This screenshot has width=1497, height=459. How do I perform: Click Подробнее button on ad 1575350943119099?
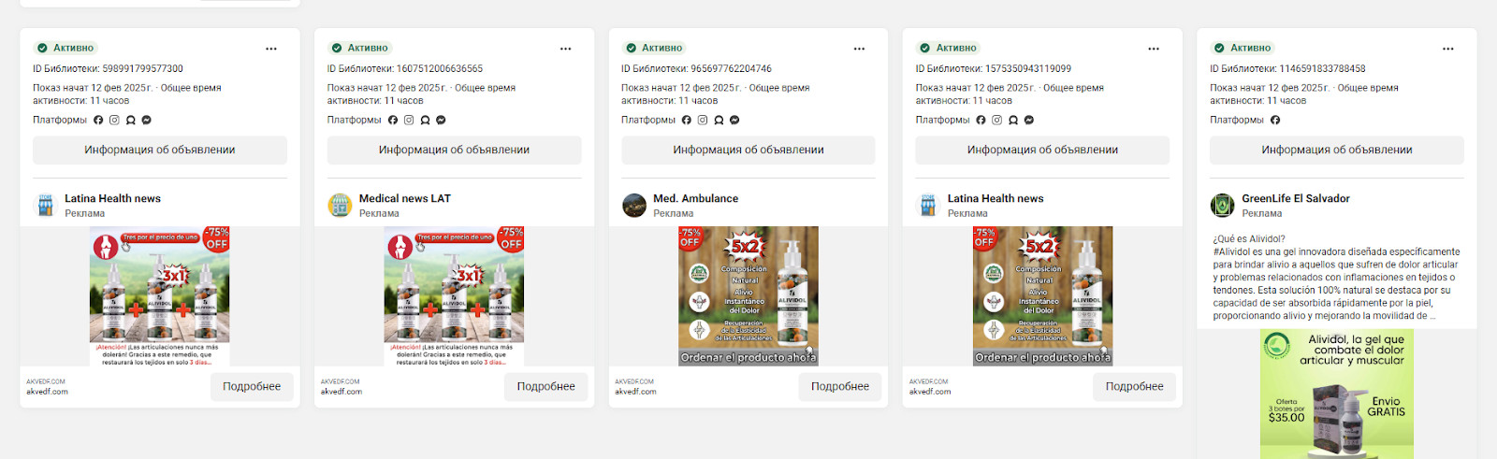point(1135,387)
